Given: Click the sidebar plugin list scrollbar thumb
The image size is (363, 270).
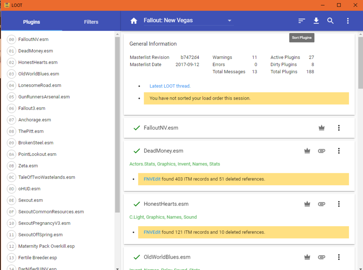Looking at the screenshot, I should 117,125.
